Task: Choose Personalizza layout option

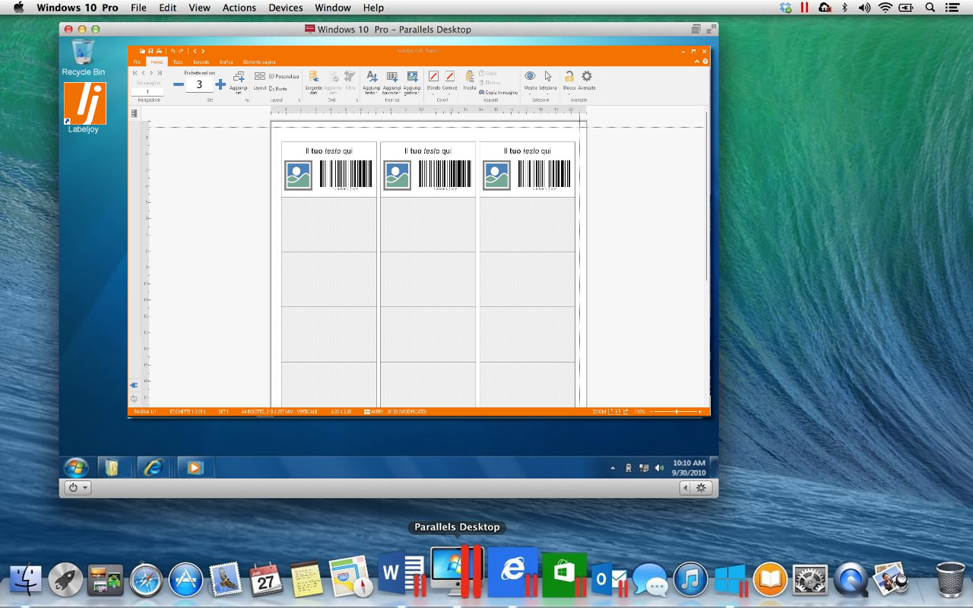Action: (x=284, y=76)
